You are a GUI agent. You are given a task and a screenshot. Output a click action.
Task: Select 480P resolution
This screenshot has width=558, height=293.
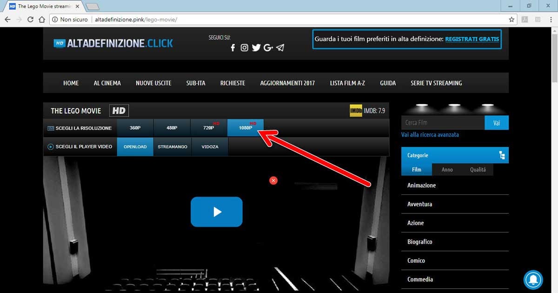(x=172, y=128)
